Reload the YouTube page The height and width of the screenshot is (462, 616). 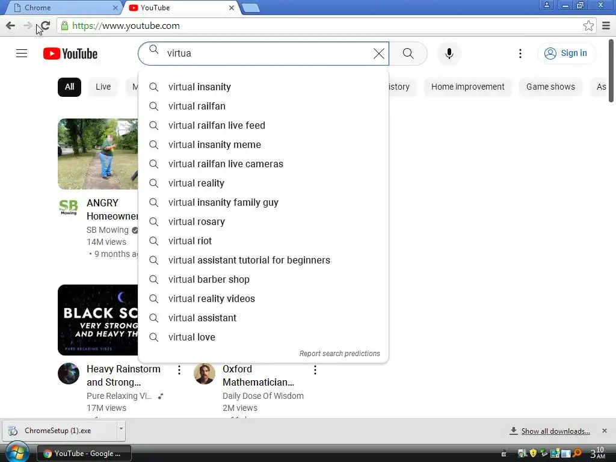tap(46, 26)
